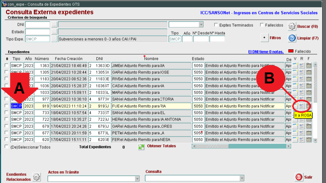Open the dropdown next to the DNI description

click(x=201, y=25)
